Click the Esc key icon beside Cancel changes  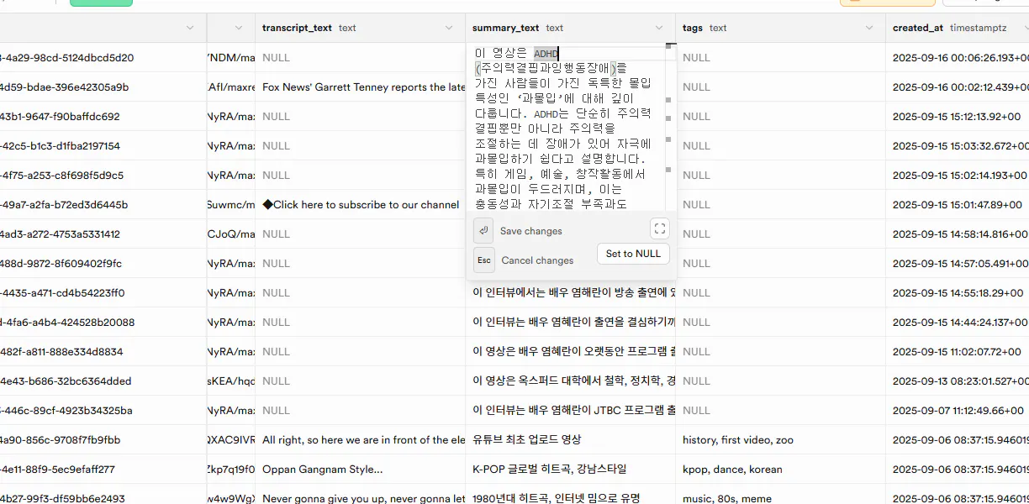tap(483, 260)
